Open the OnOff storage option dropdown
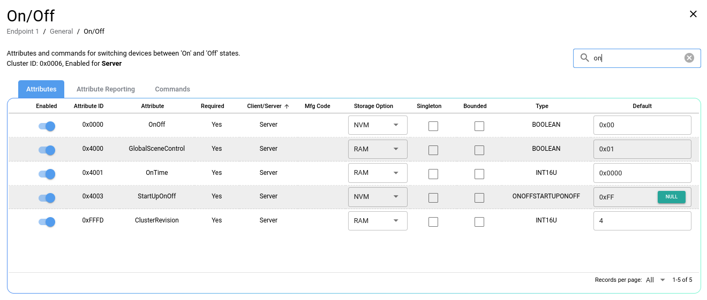 pos(378,125)
